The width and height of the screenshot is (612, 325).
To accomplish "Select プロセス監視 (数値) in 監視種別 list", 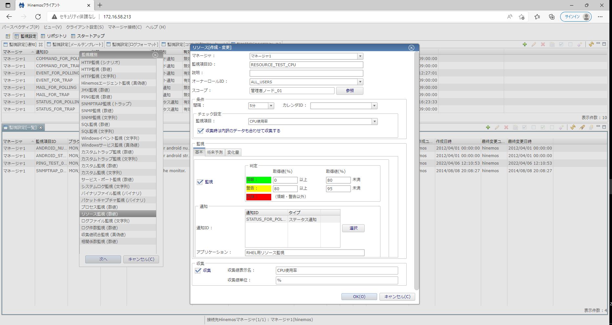I will [118, 207].
